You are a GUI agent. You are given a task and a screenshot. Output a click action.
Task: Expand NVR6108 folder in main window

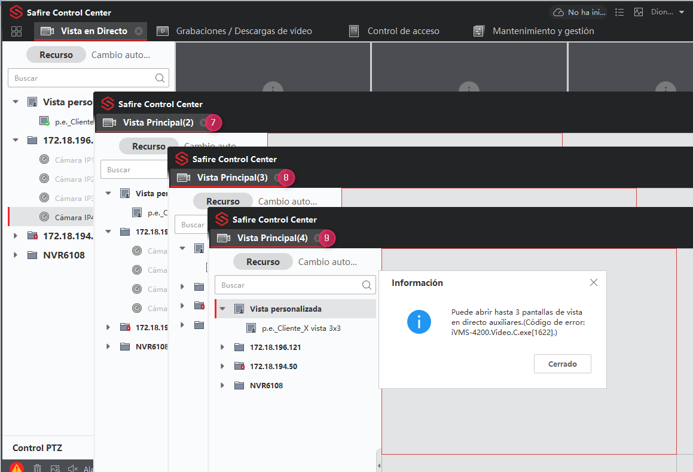[x=16, y=255]
